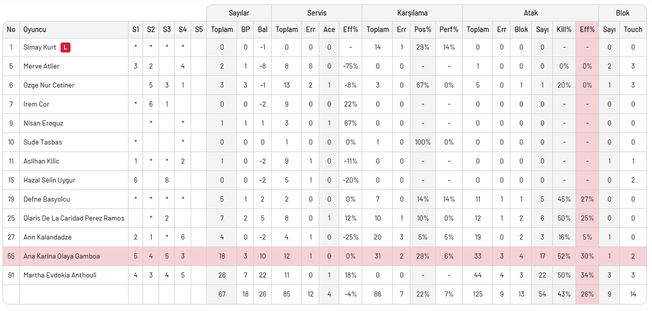Screen dimensions: 652x311
Task: Select the Servis group header
Action: 317,13
